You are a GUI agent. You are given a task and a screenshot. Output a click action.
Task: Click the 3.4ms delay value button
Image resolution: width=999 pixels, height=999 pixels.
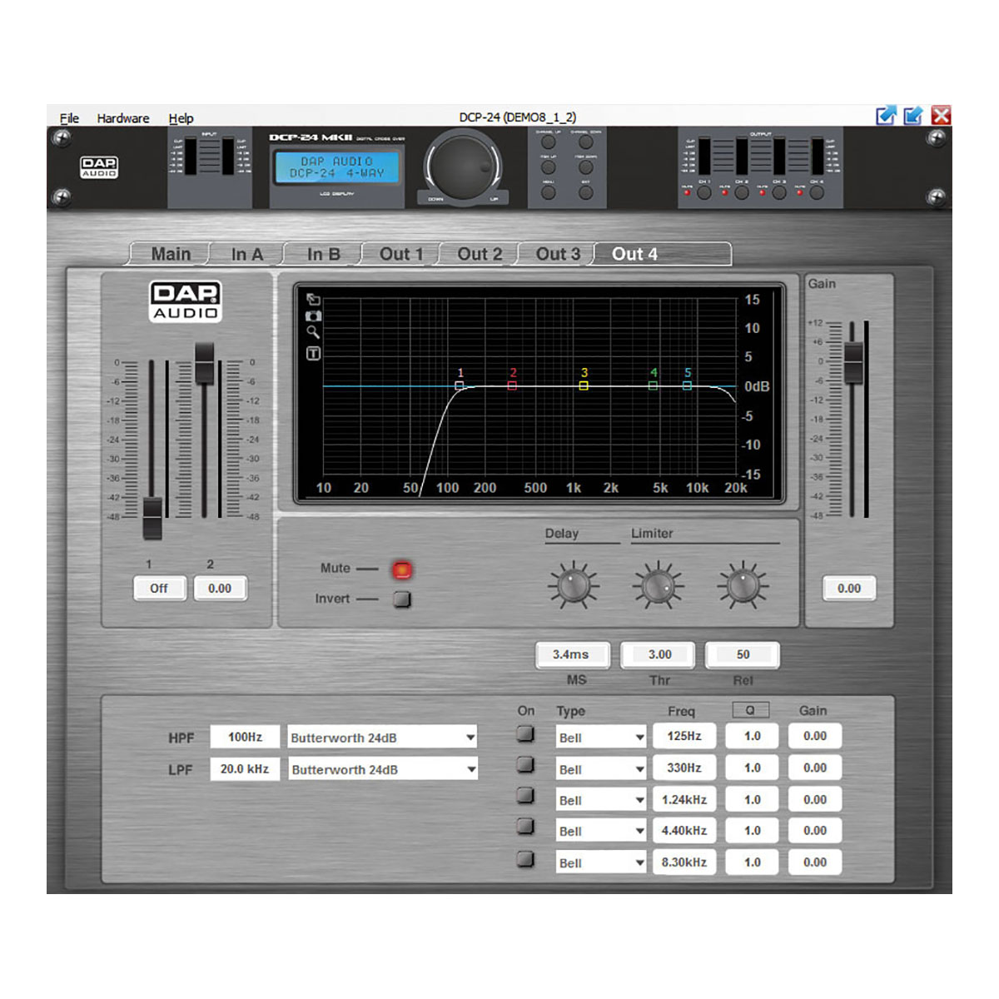click(573, 654)
